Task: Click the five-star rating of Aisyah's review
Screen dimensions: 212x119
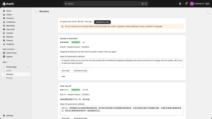Action: [x=64, y=42]
